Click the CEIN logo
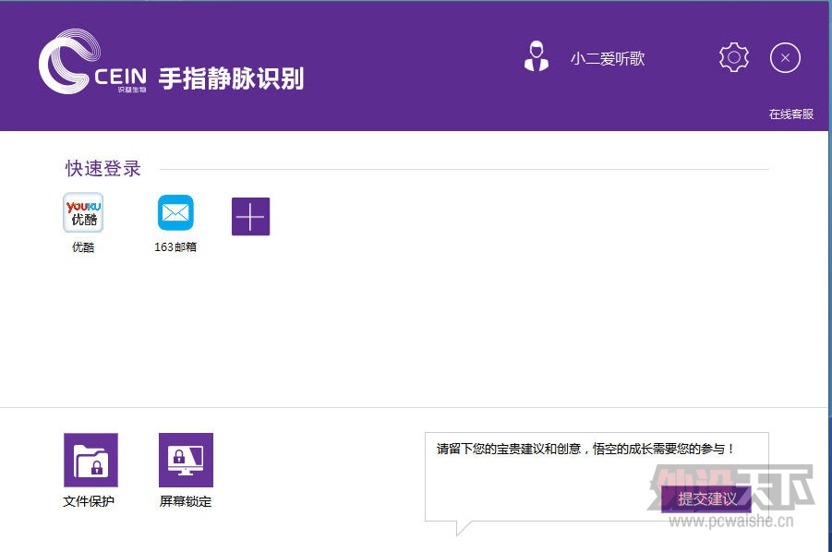 (x=93, y=62)
